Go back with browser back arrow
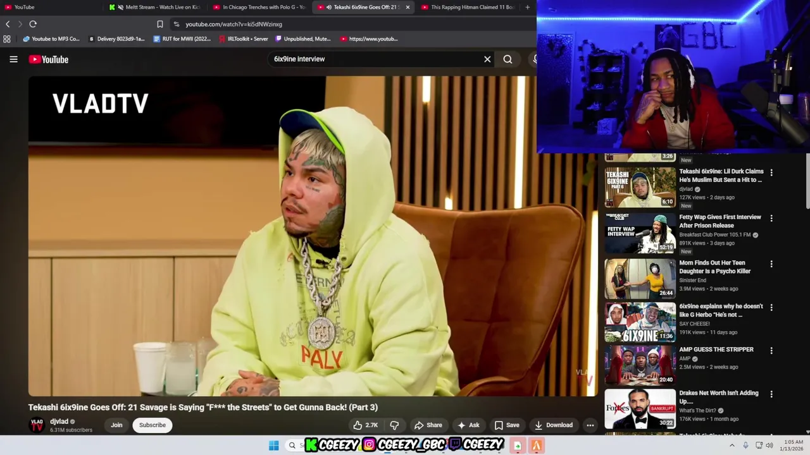 8,24
